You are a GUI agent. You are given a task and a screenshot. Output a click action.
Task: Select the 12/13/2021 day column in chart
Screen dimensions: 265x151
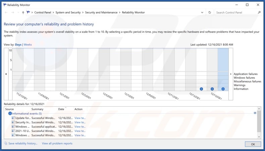(x=191, y=70)
